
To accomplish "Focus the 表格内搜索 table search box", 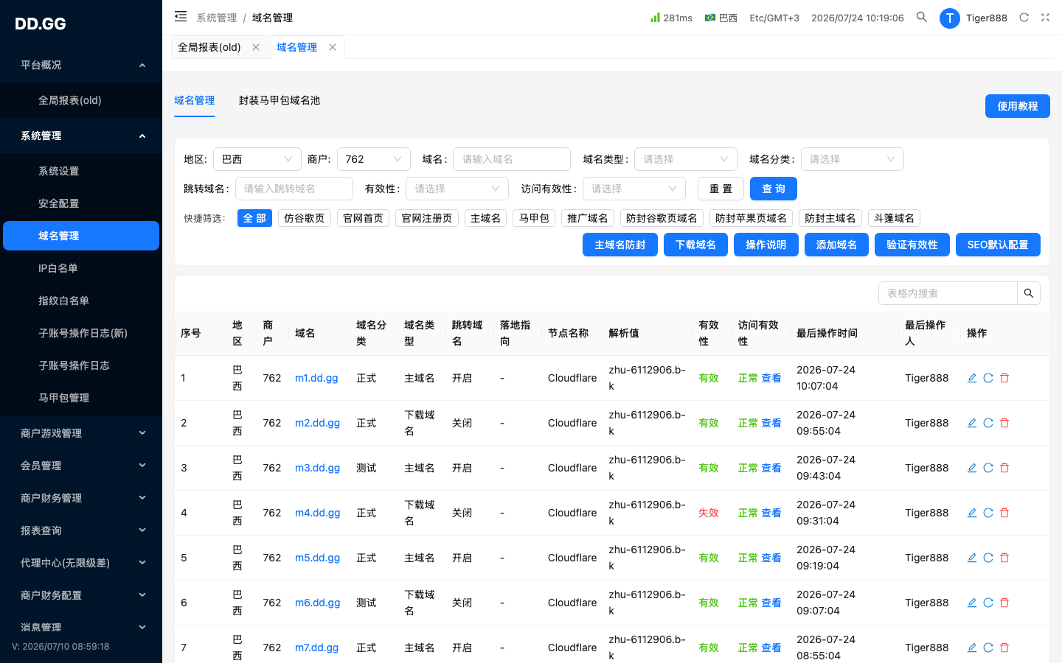I will coord(948,293).
